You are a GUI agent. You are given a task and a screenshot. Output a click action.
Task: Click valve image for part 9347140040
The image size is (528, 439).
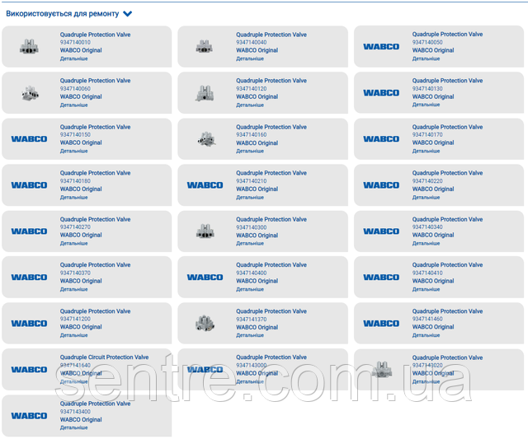pyautogui.click(x=205, y=47)
